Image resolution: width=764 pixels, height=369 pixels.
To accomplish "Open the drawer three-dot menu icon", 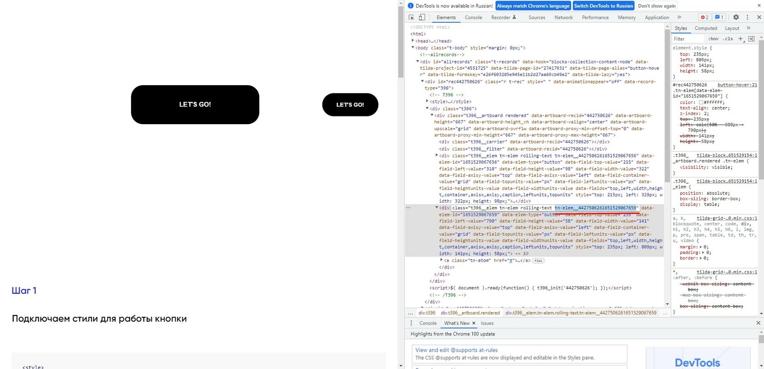I will tap(412, 323).
